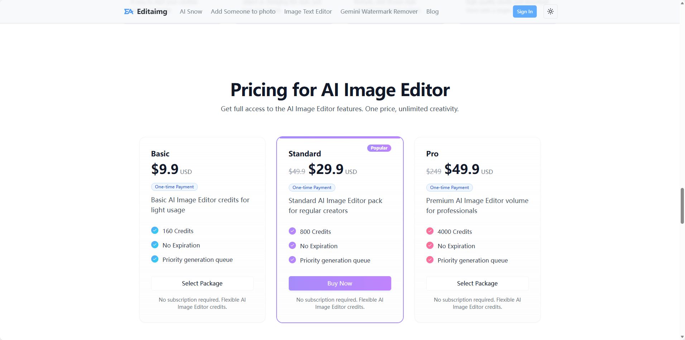Screen dimensions: 685x340
Task: Toggle the light/dark theme sun icon
Action: pos(550,11)
